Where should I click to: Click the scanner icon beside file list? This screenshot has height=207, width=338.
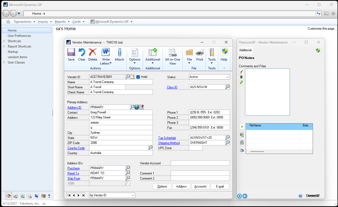[242, 150]
